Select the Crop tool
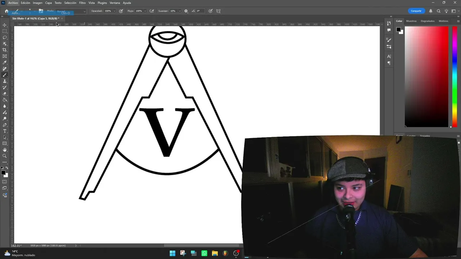This screenshot has width=461, height=259. (x=5, y=50)
